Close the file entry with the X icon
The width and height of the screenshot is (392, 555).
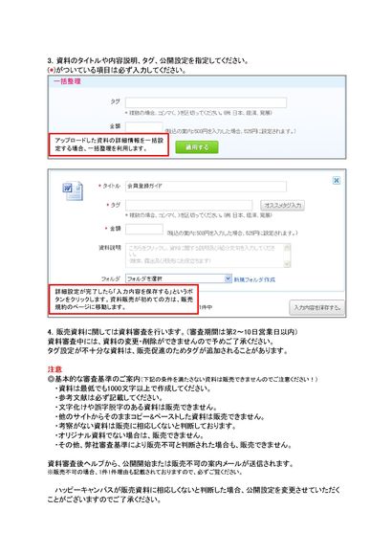337,181
